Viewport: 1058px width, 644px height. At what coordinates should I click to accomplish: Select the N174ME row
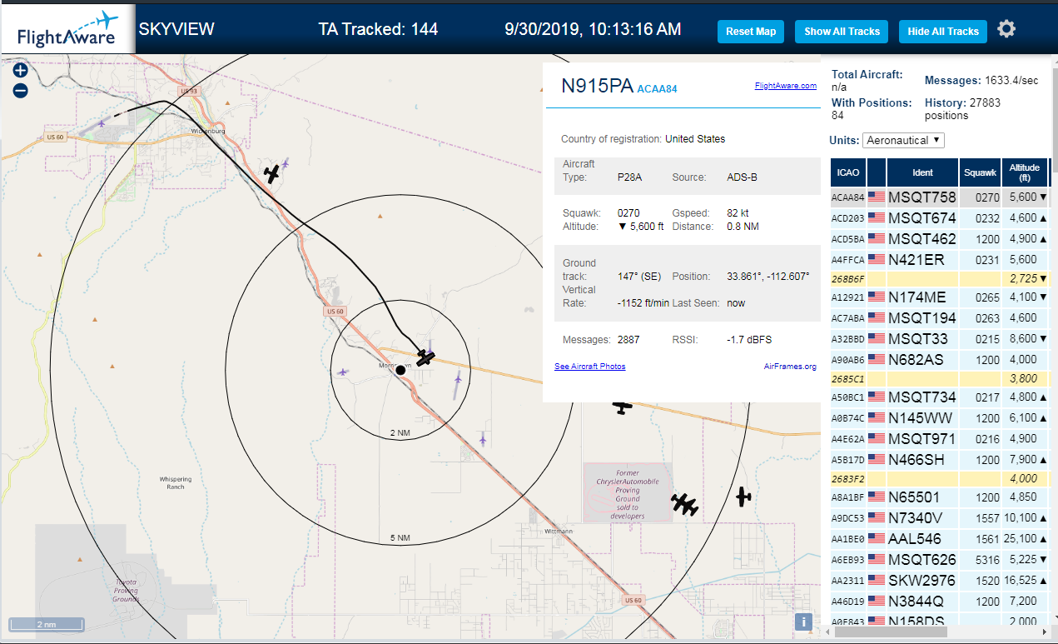[939, 297]
